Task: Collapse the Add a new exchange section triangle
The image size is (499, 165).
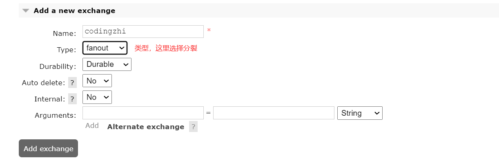Action: pos(26,11)
